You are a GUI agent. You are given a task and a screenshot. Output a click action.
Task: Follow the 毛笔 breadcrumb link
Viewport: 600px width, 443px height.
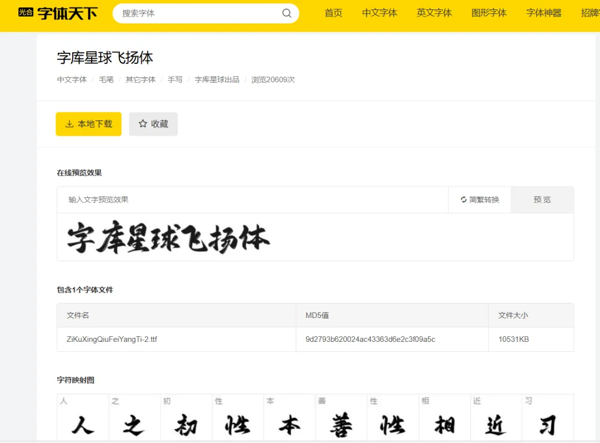pos(106,79)
